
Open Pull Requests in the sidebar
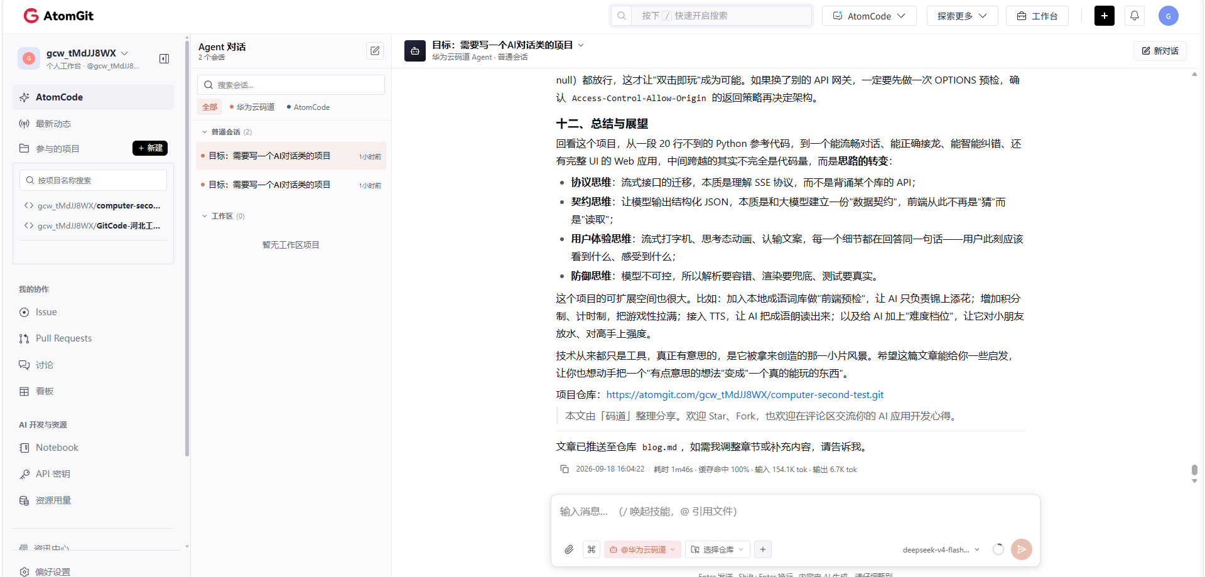point(55,338)
